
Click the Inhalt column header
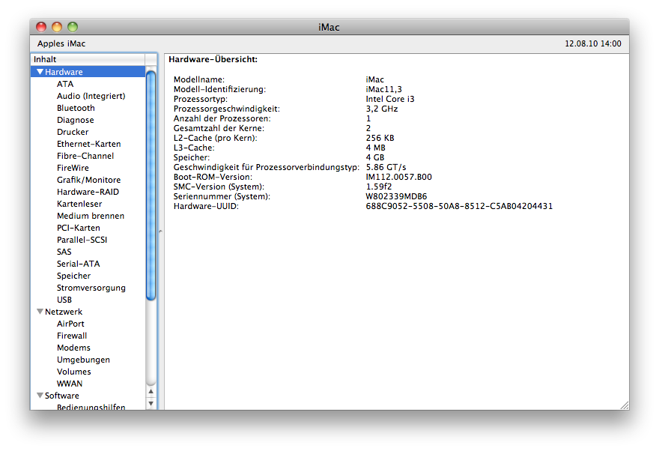coord(88,59)
